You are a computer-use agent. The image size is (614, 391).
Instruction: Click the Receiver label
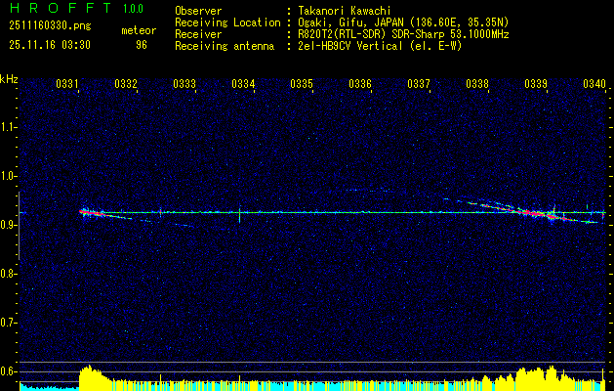coord(198,34)
